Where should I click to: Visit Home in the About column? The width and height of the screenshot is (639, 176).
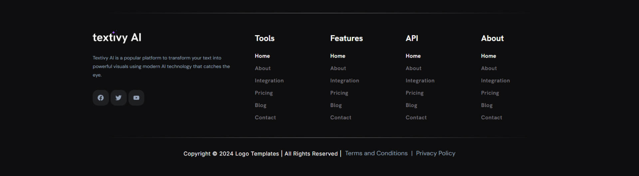click(488, 56)
